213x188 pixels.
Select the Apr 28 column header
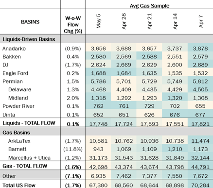[x=124, y=21]
